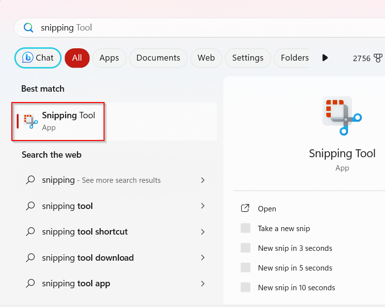The width and height of the screenshot is (385, 307).
Task: Click icon placeholder beside New snip in 10 seconds
Action: point(245,287)
